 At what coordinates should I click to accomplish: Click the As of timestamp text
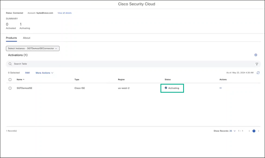(240, 73)
